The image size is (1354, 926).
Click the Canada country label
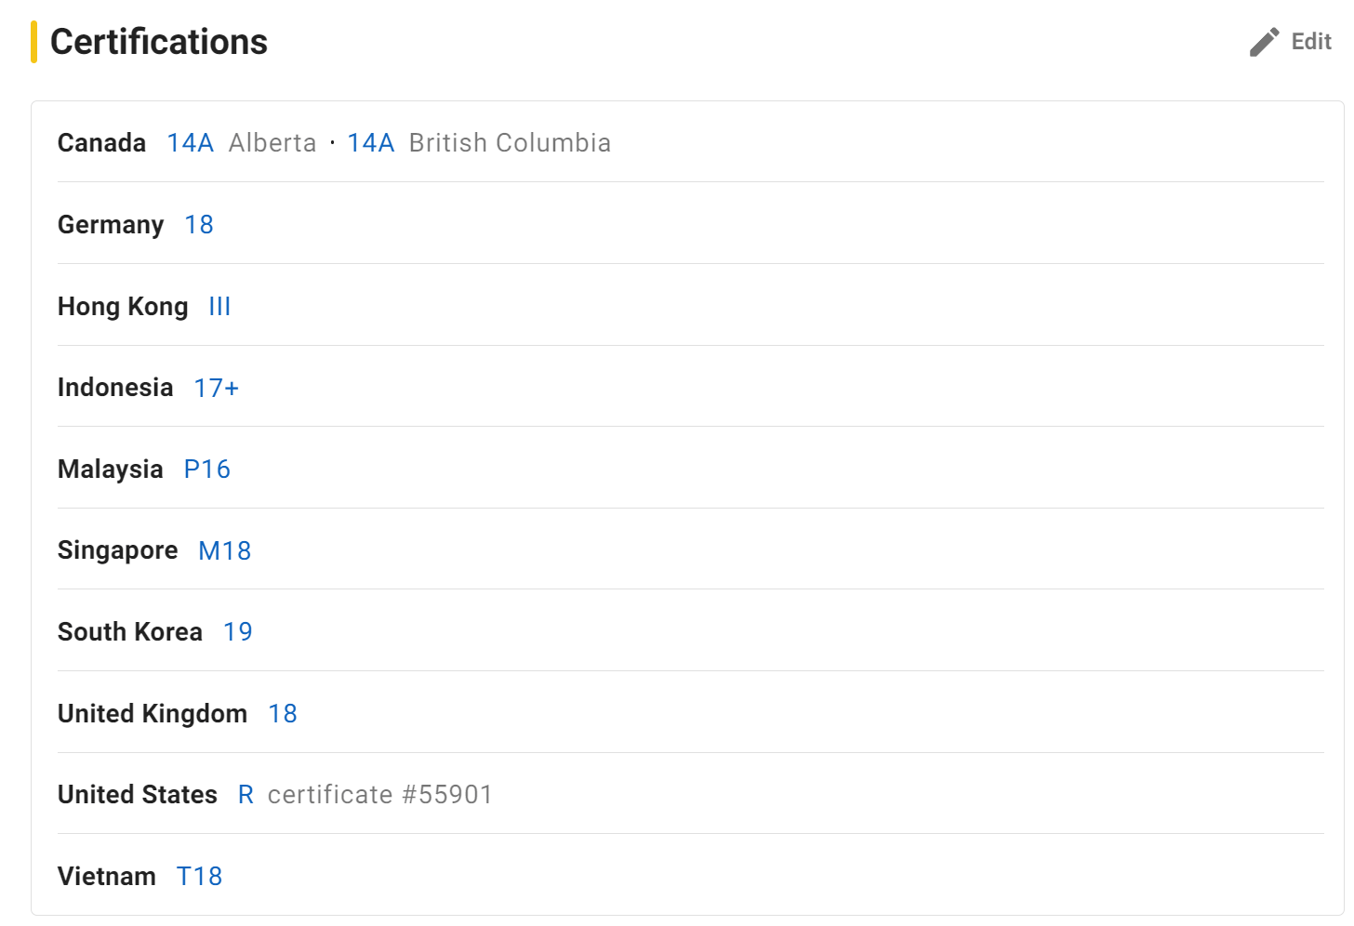[102, 143]
